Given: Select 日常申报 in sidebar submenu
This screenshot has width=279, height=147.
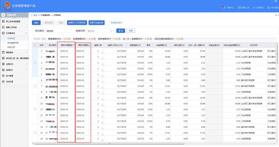Looking at the screenshot, I should click(x=11, y=38).
